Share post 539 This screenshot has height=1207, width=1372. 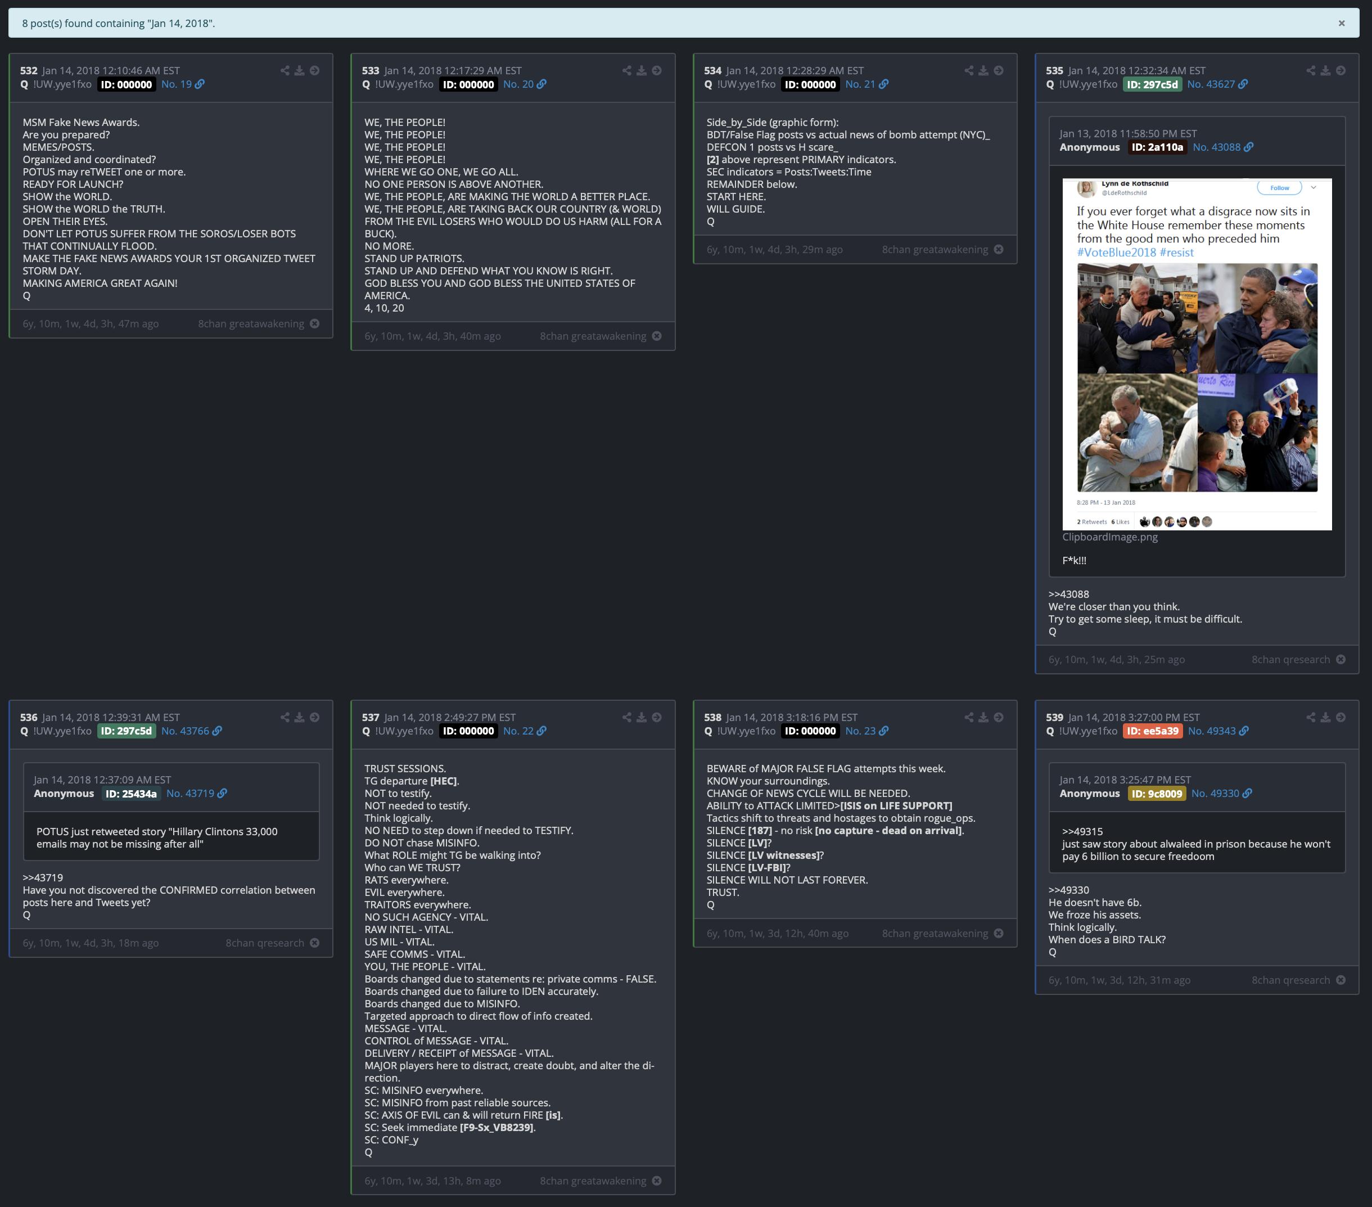pos(1310,717)
